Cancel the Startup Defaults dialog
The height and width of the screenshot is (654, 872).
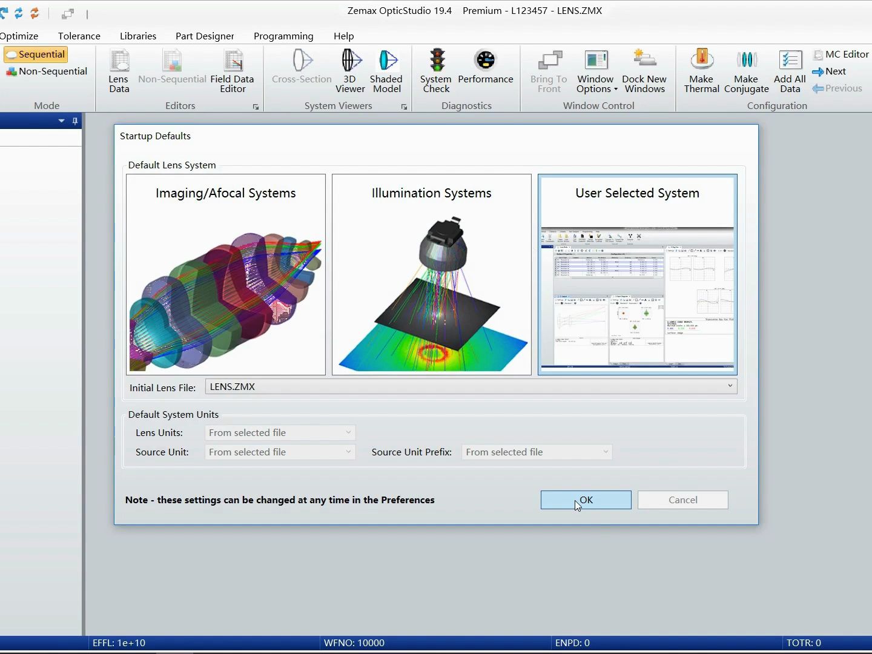click(683, 500)
